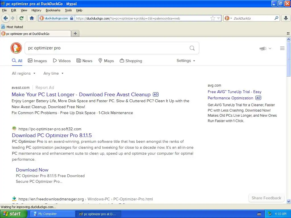Open the Edit menu
The image size is (291, 218).
tap(14, 10)
